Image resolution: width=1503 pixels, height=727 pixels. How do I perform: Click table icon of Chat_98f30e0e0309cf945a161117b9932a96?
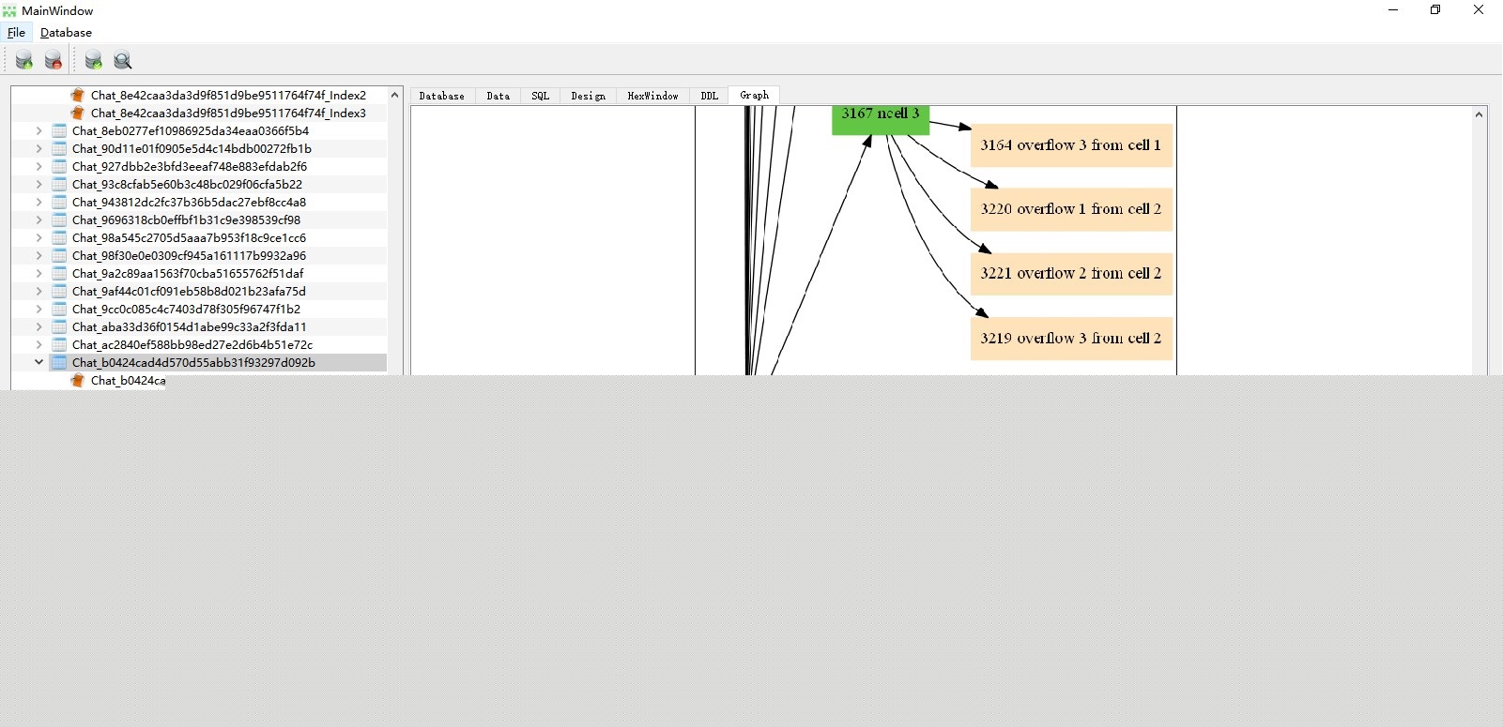[x=59, y=255]
